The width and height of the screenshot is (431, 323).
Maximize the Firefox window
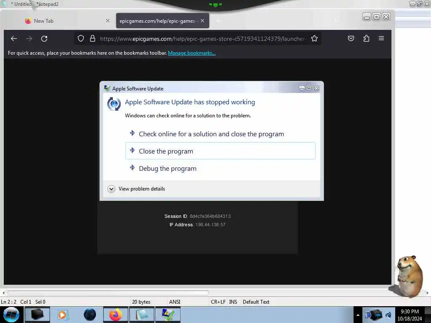point(376,17)
